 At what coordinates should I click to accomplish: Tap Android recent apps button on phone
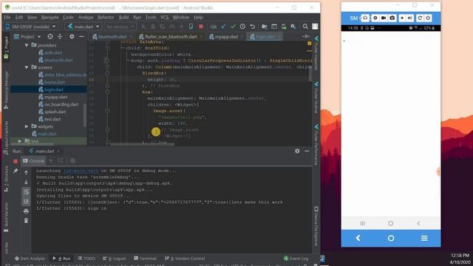(x=363, y=223)
